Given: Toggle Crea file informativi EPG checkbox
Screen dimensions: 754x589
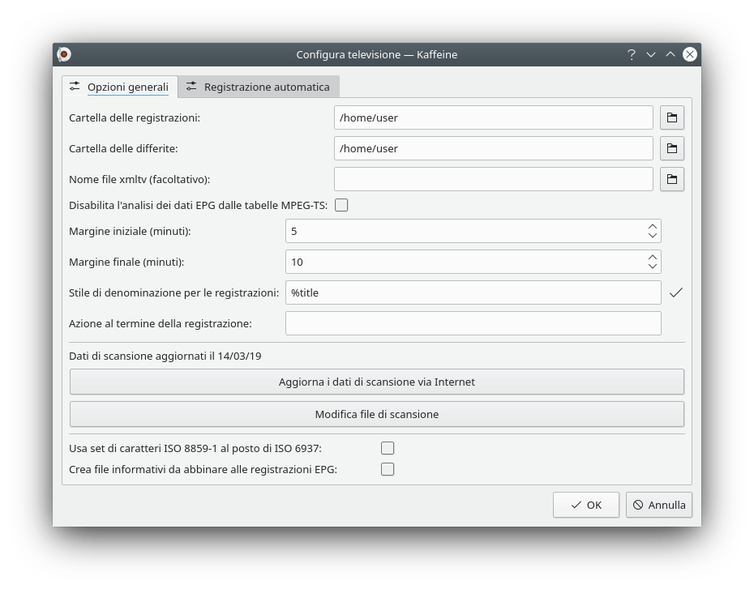Looking at the screenshot, I should tap(388, 469).
